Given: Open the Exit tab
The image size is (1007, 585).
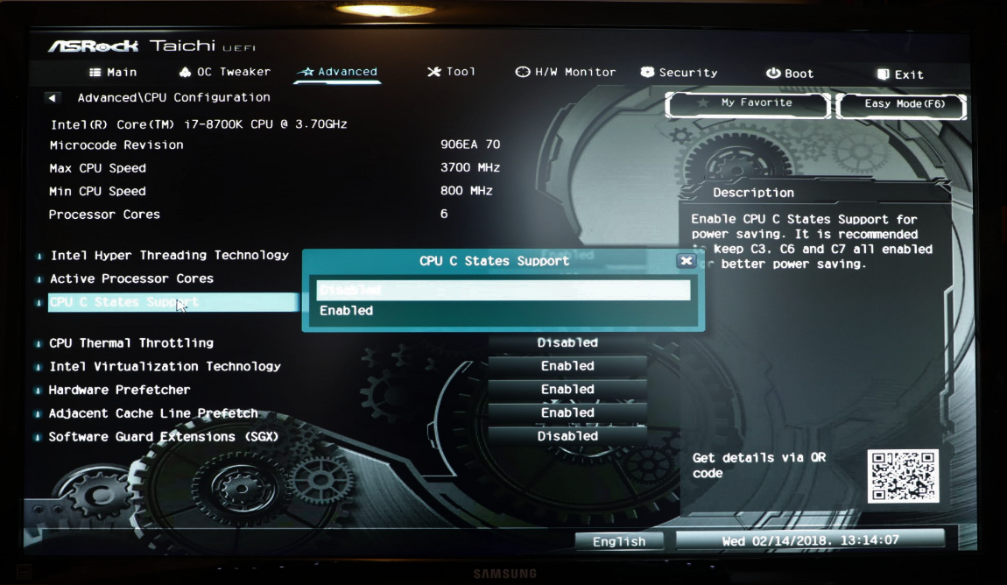Looking at the screenshot, I should pos(900,74).
